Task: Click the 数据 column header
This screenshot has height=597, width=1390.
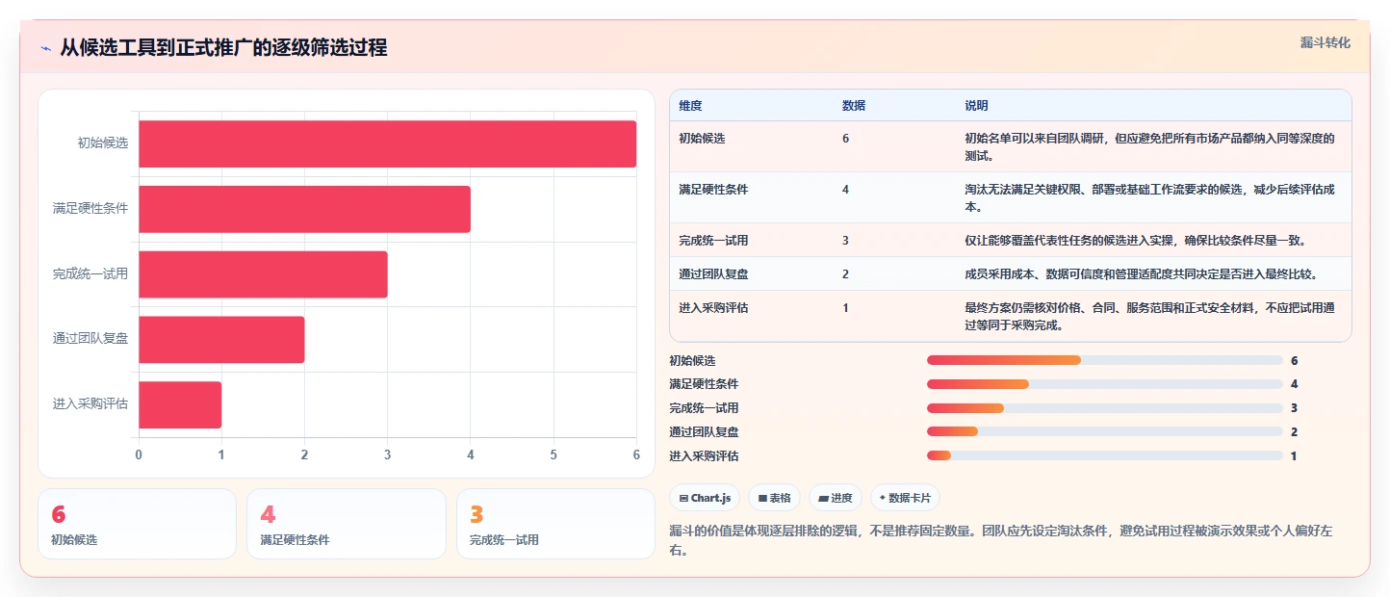Action: tap(854, 106)
